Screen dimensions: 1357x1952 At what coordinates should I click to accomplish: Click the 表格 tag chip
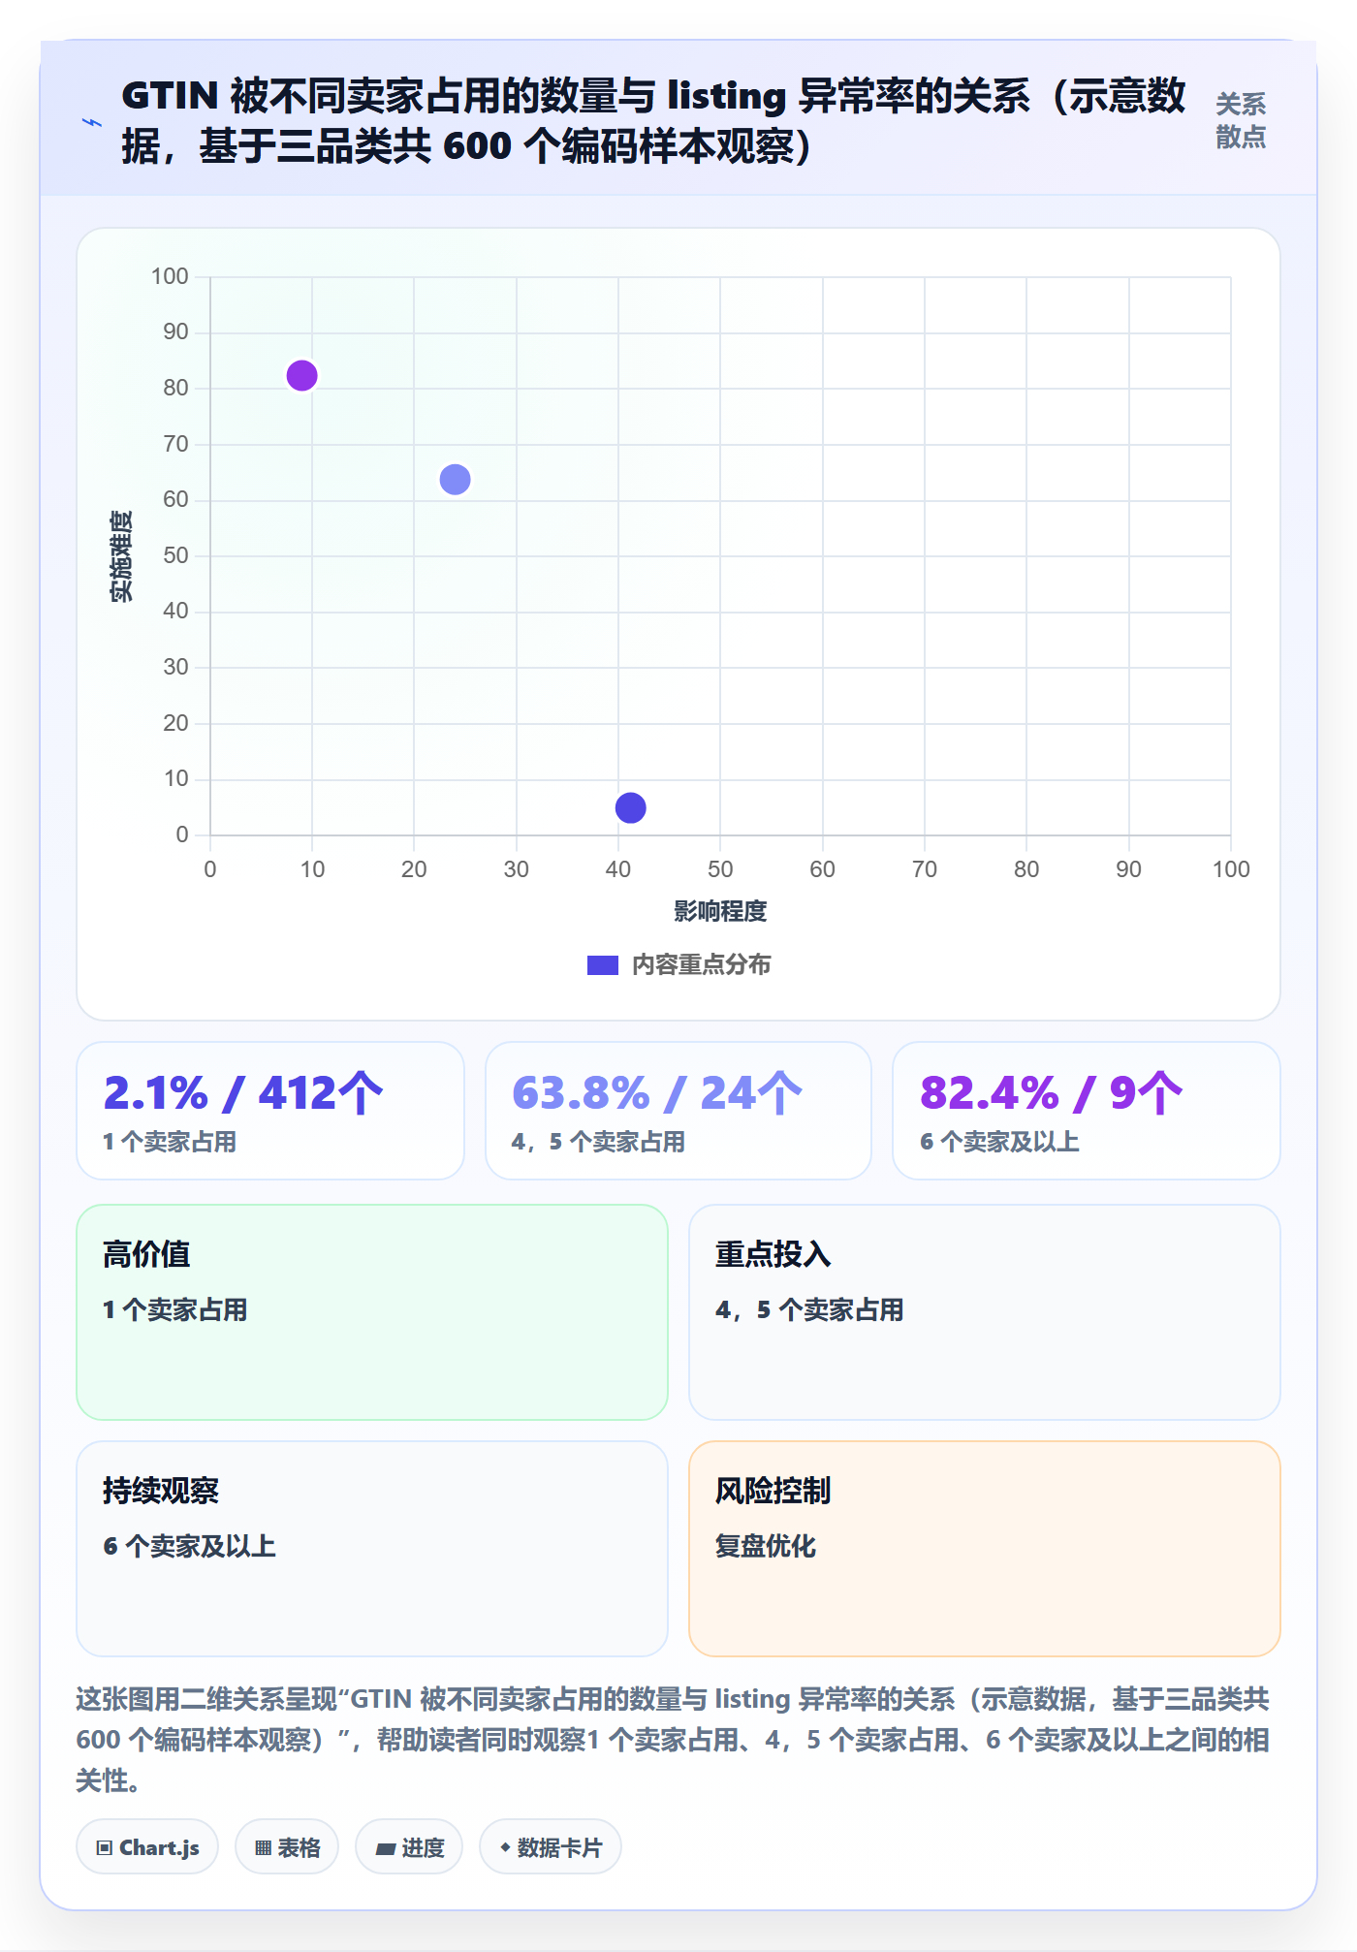click(287, 1847)
